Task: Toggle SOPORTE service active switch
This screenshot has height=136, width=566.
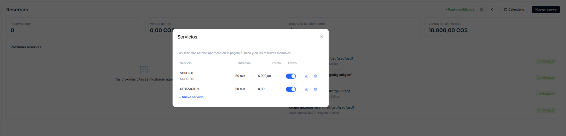Action: point(291,76)
